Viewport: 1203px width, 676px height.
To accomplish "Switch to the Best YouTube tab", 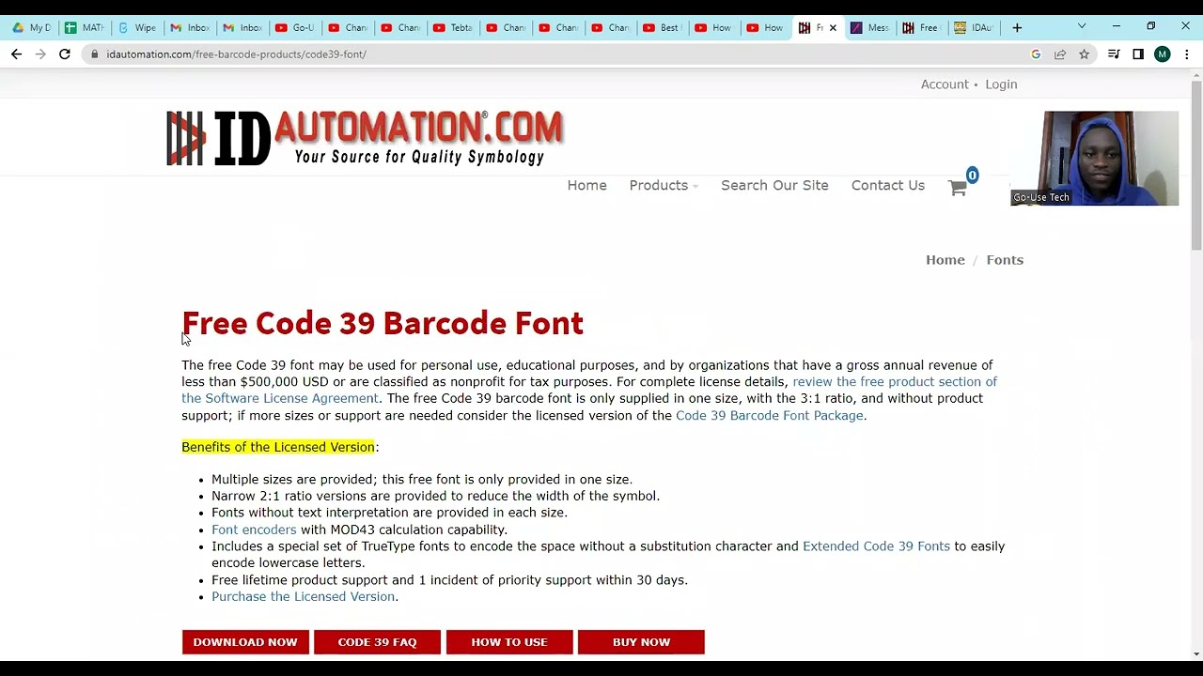I will click(x=663, y=27).
